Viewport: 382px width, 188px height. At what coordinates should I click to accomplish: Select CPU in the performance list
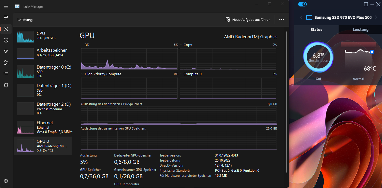click(x=43, y=37)
